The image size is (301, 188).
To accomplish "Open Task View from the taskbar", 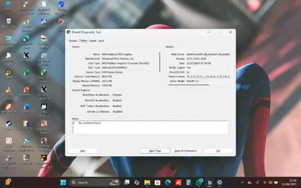I will click(x=126, y=182).
